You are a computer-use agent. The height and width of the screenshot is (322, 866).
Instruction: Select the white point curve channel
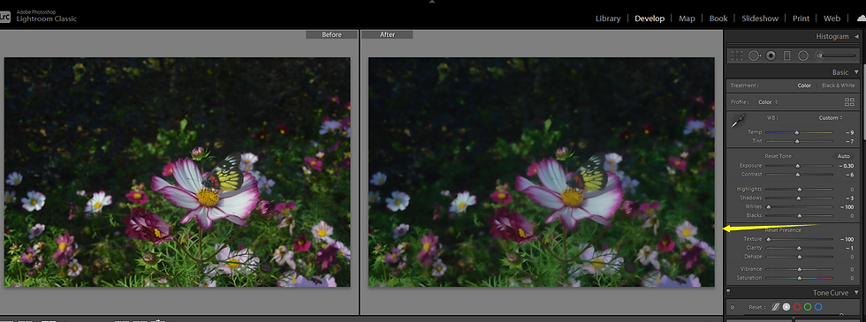(786, 307)
